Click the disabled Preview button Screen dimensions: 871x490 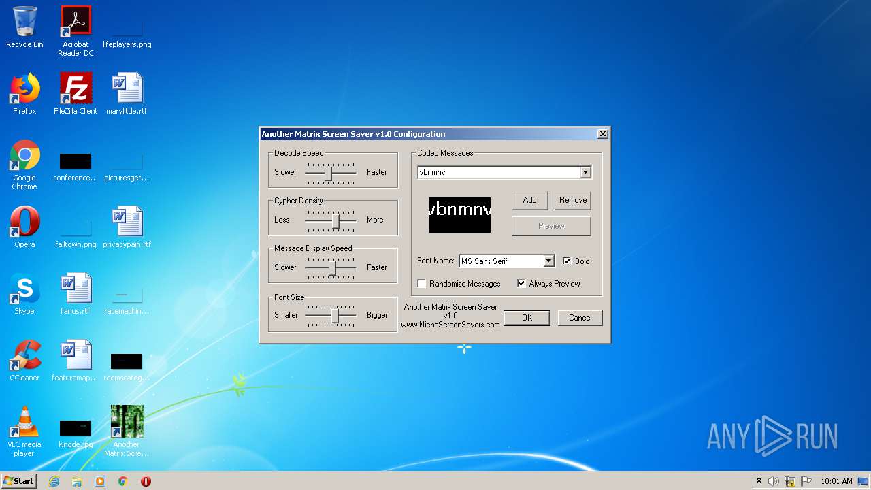tap(551, 226)
